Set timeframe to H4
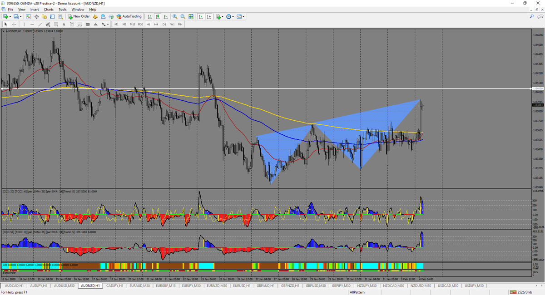 (156, 24)
